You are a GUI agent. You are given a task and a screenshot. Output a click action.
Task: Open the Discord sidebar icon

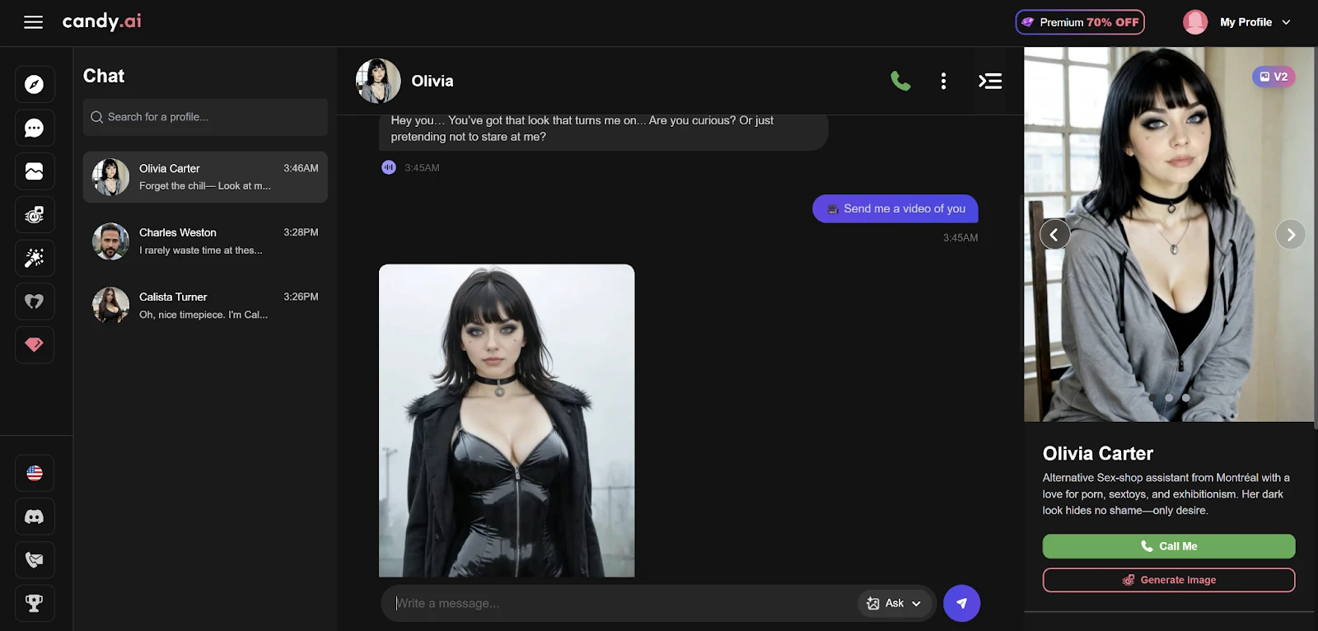[x=35, y=517]
